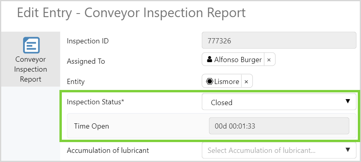Click the hexagon entity icon beside Lismore
The image size is (361, 162).
pyautogui.click(x=209, y=82)
